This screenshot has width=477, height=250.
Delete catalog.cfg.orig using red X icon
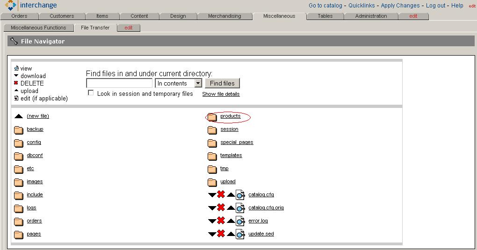point(221,207)
